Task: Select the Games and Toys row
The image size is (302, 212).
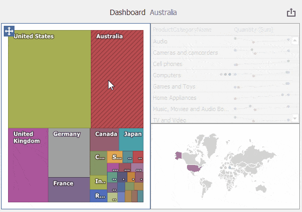Action: pos(221,86)
